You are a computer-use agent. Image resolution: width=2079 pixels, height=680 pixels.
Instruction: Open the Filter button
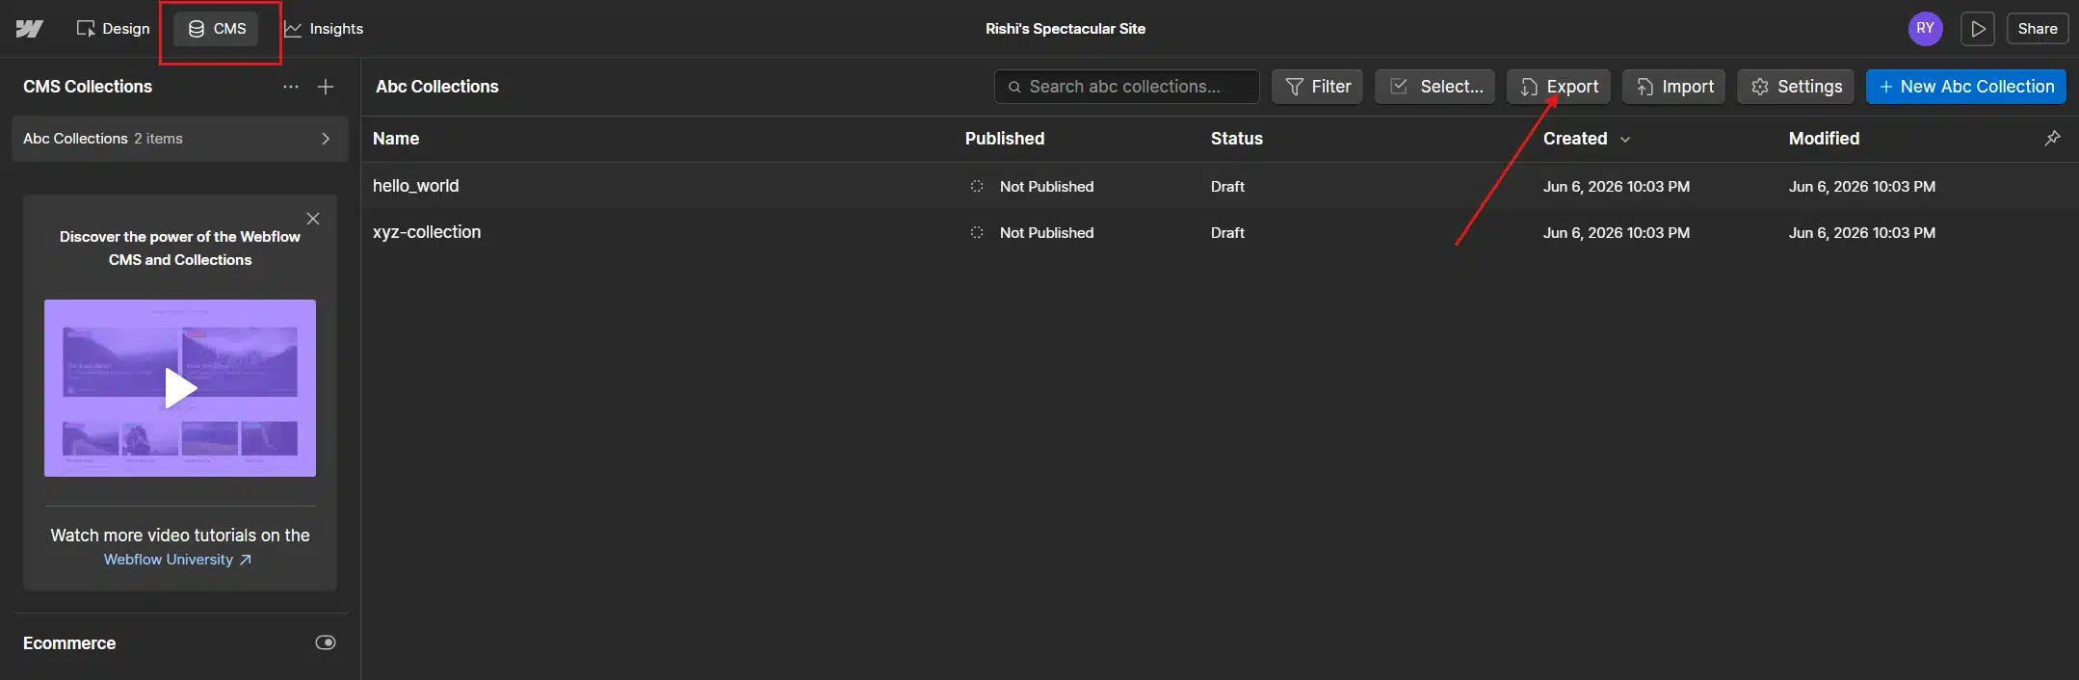[1317, 87]
